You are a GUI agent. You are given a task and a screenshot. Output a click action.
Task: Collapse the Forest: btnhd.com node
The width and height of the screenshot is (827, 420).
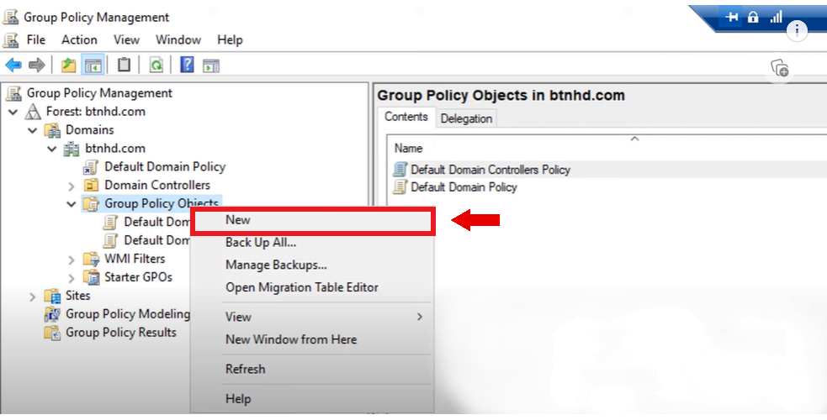(13, 112)
